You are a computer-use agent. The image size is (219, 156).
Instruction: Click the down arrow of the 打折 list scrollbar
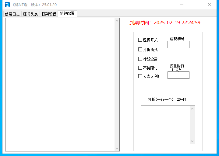[x=192, y=141]
